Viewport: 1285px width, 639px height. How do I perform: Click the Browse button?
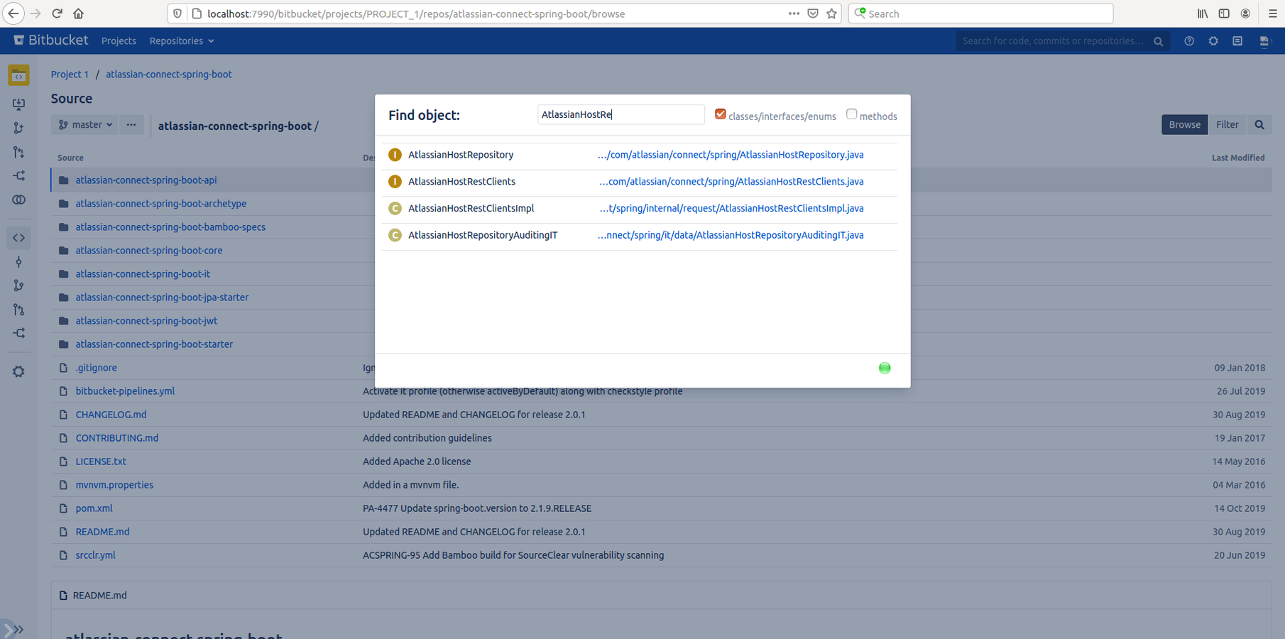pos(1184,125)
